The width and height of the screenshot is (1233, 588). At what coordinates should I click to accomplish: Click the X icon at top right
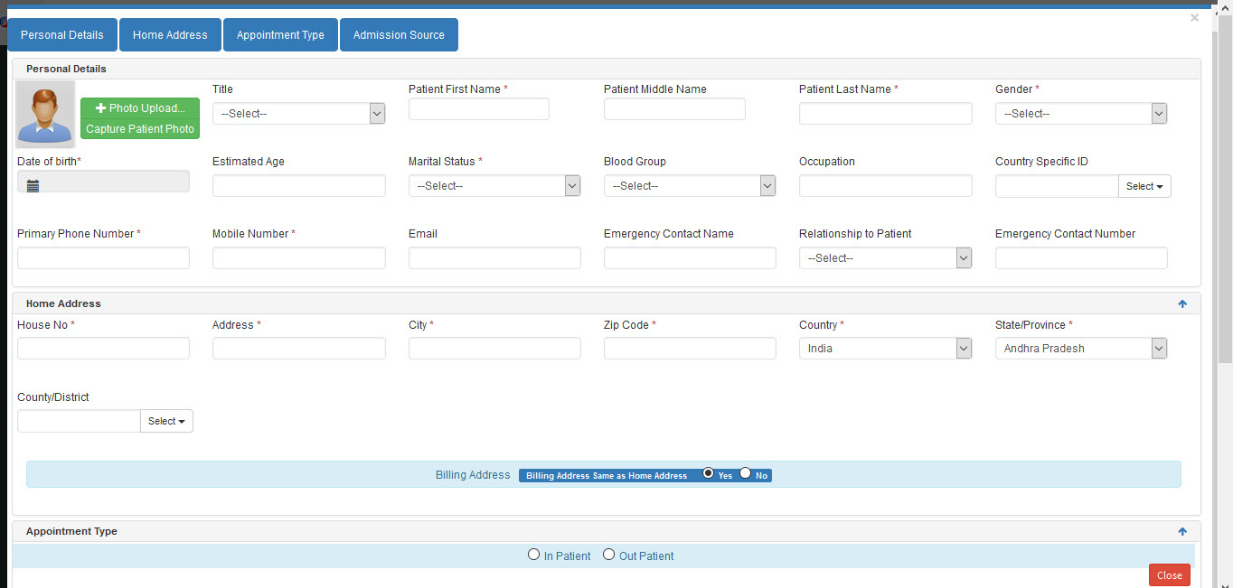coord(1194,18)
